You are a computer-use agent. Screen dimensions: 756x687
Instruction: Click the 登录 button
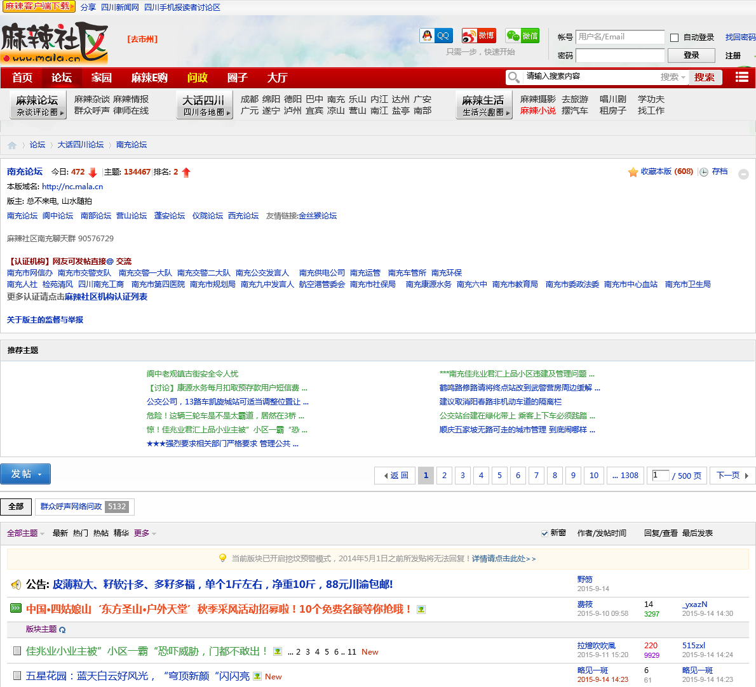point(691,55)
